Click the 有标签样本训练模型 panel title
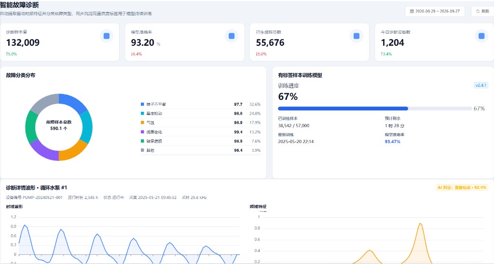This screenshot has height=264, width=494. tap(300, 75)
